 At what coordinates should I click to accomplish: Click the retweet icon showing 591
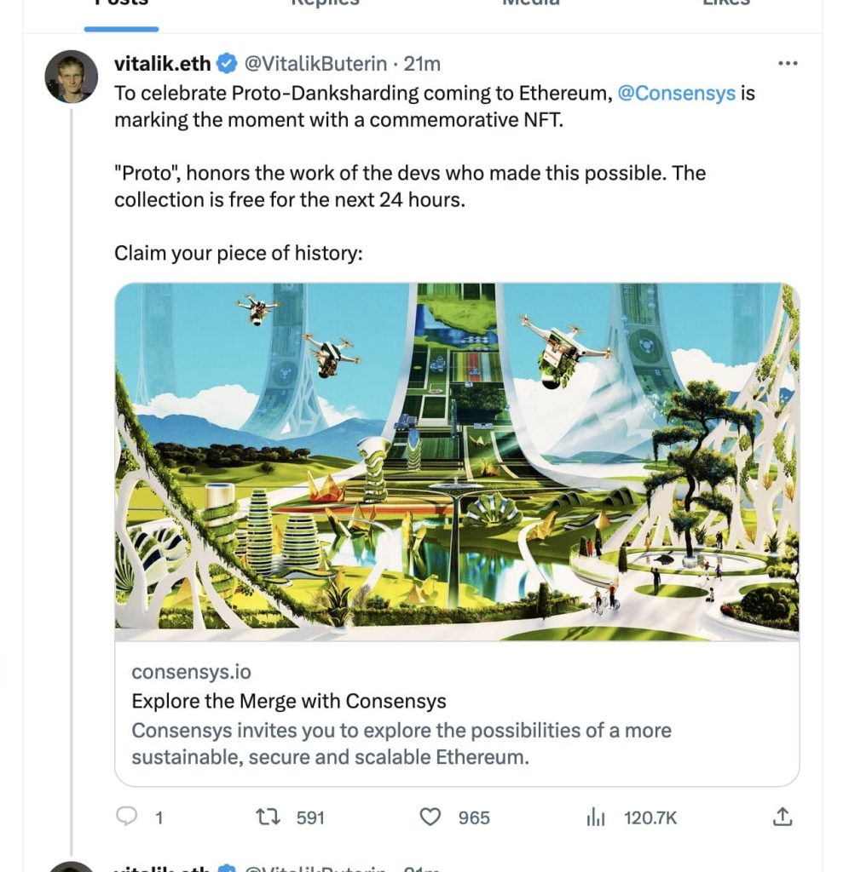coord(267,817)
